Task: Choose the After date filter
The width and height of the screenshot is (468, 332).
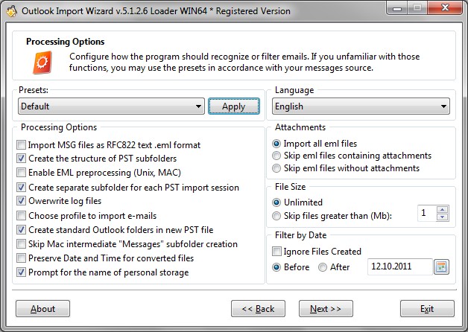Action: (x=323, y=267)
